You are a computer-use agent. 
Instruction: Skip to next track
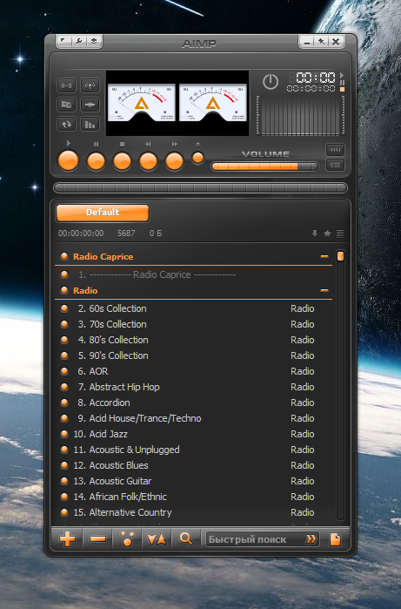[174, 161]
